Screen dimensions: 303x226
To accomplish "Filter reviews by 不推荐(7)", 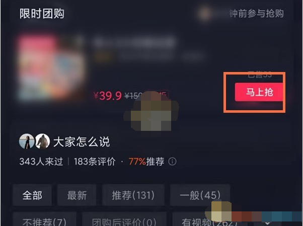I will click(x=44, y=220).
